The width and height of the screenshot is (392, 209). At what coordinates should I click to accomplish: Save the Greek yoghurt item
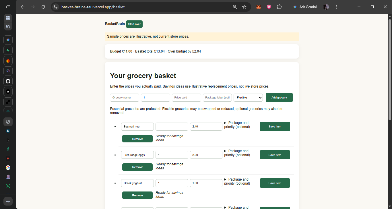275,183
